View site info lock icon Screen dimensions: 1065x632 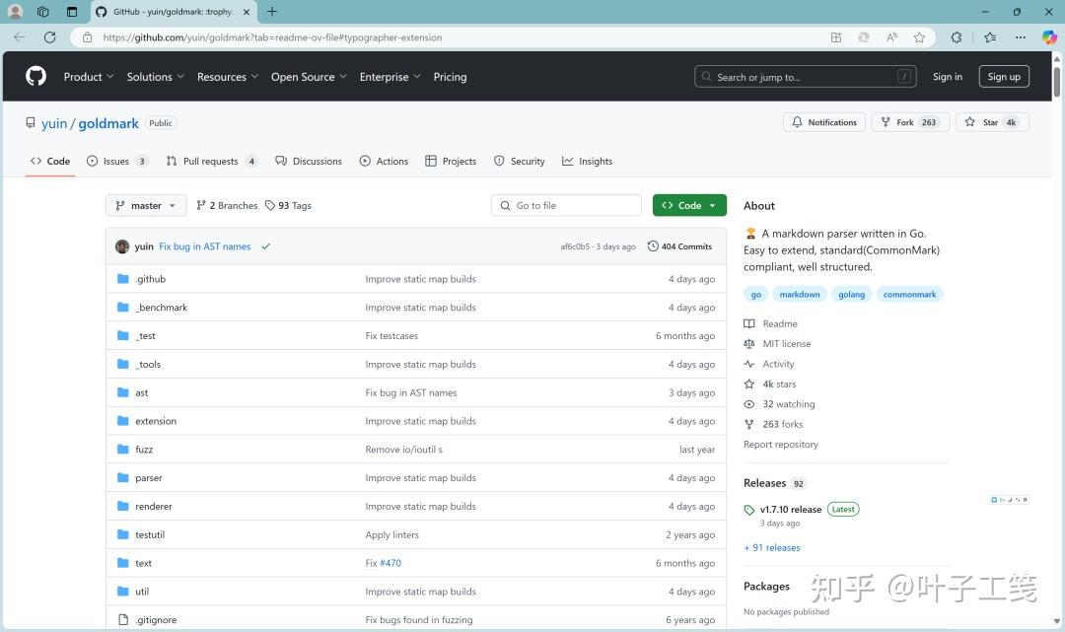tap(87, 37)
